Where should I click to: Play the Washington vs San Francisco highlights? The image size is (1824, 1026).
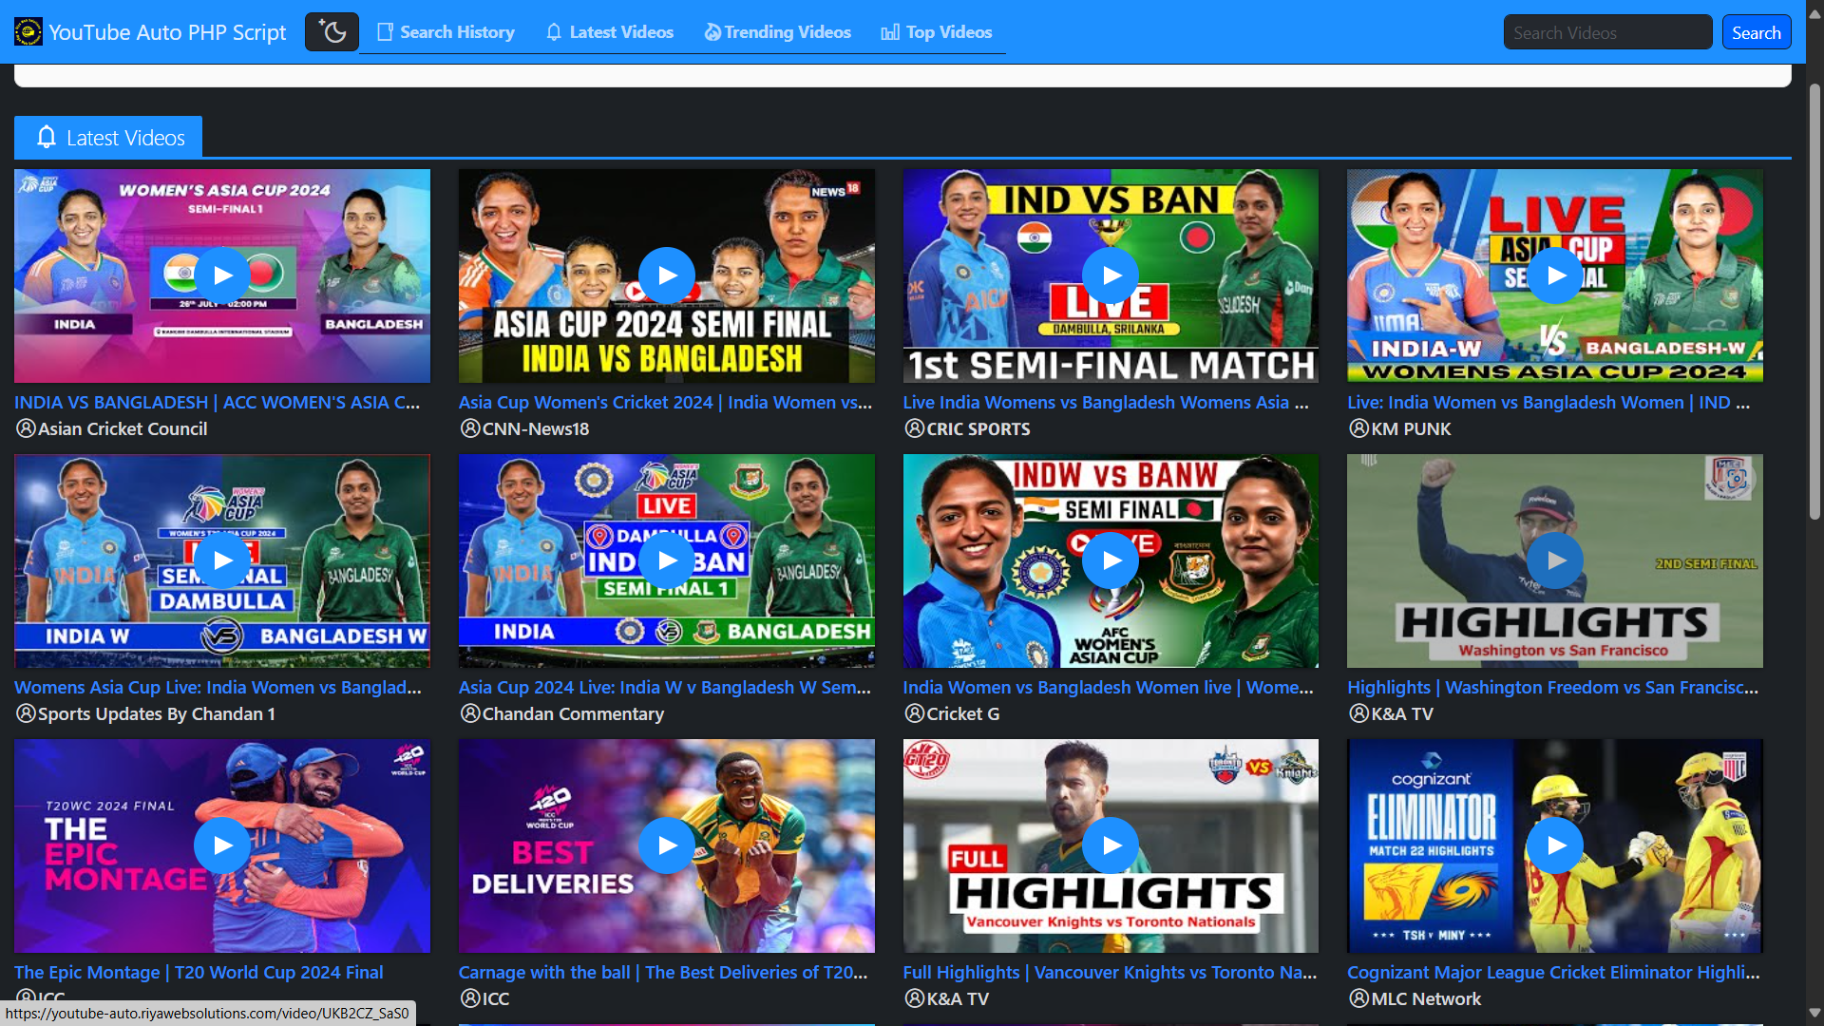click(1555, 560)
